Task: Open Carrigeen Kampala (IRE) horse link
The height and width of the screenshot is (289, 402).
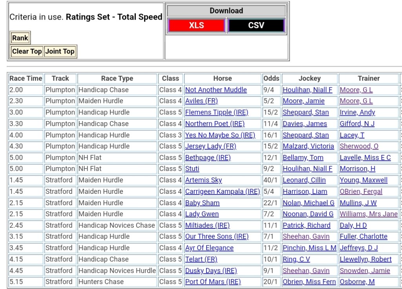Action: [x=222, y=191]
